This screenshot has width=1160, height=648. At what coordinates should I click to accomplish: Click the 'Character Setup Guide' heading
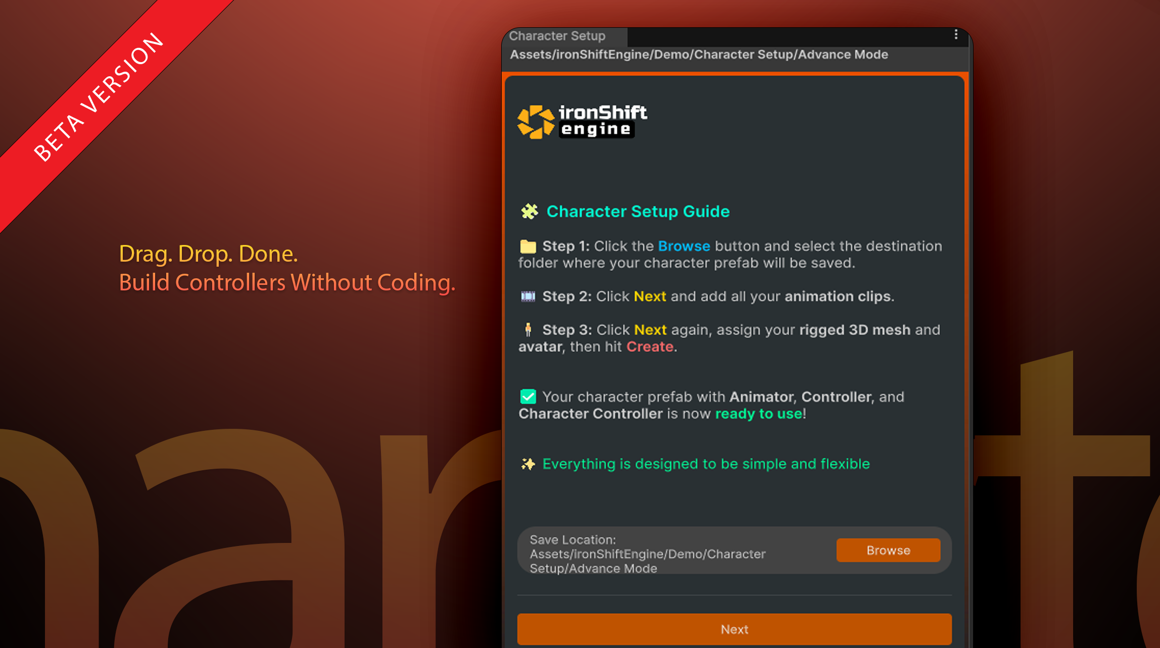(638, 211)
